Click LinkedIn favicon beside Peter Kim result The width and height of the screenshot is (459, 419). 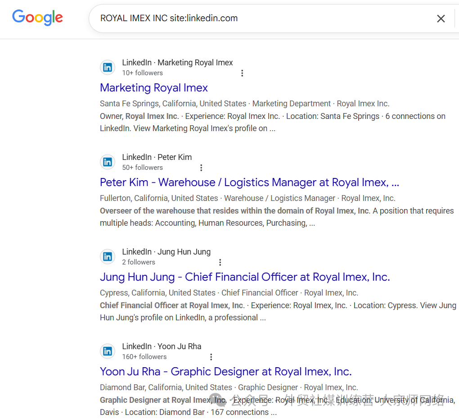click(x=108, y=162)
